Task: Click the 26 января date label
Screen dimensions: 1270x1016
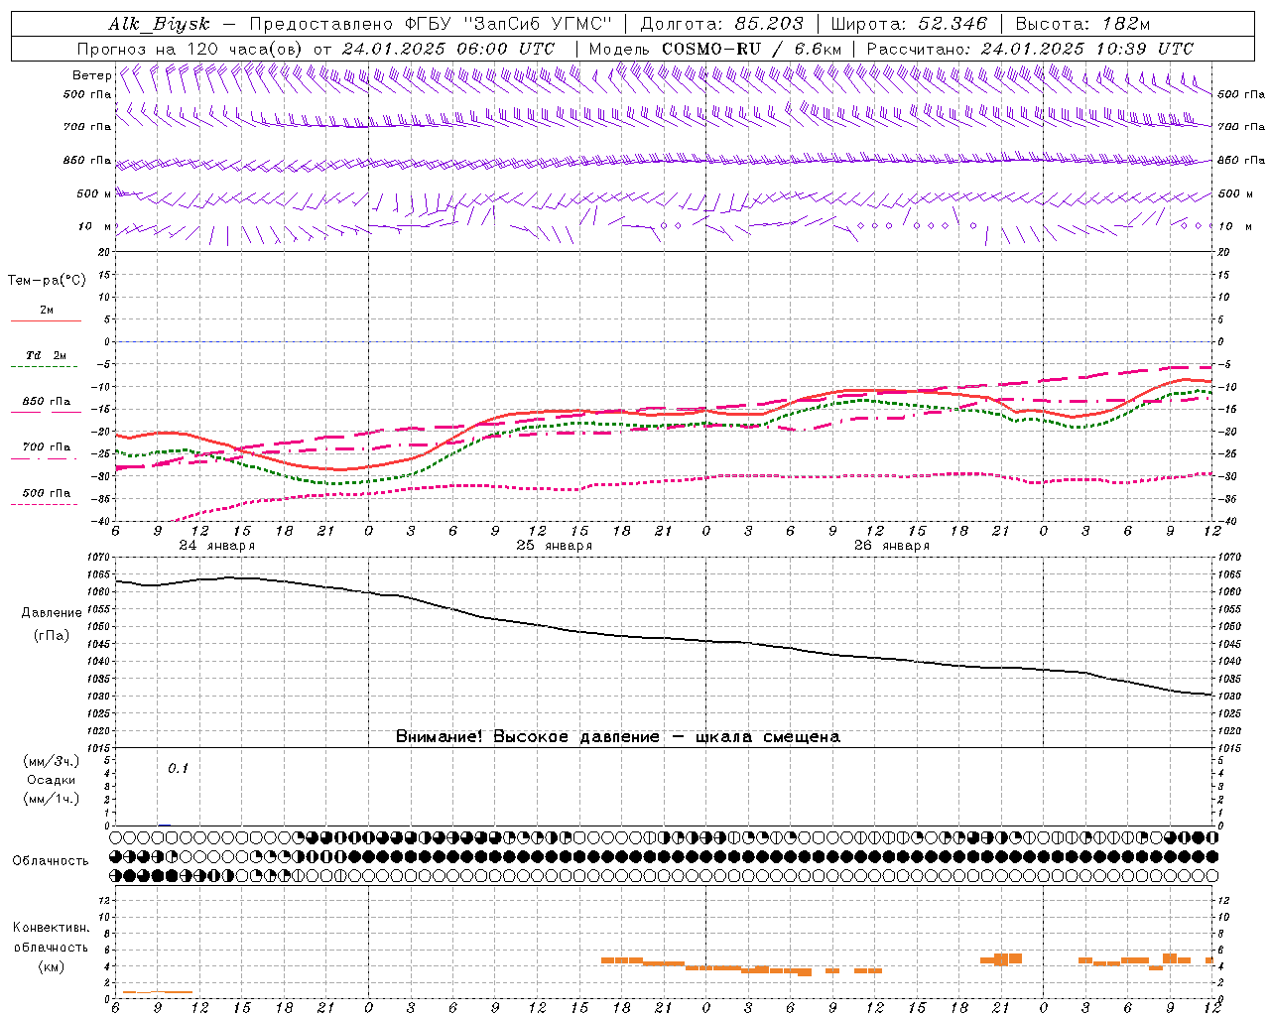Action: [891, 546]
